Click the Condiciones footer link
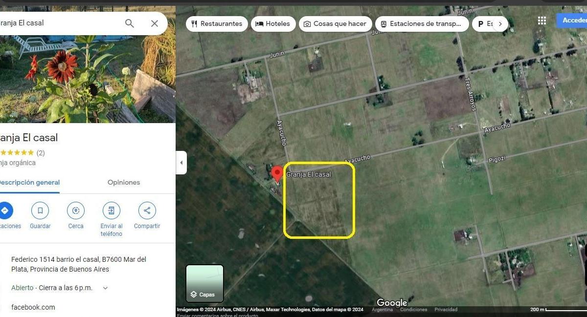 coord(413,310)
